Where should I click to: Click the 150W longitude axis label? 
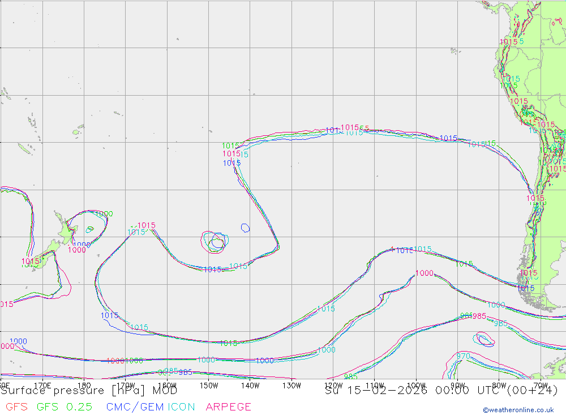[x=209, y=386]
